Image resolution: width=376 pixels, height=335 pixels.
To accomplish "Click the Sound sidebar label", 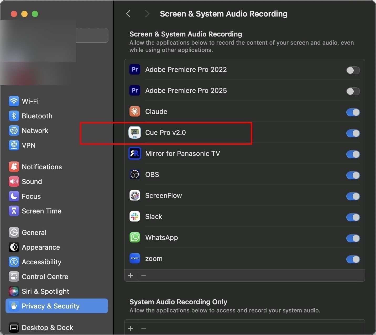I will [32, 181].
